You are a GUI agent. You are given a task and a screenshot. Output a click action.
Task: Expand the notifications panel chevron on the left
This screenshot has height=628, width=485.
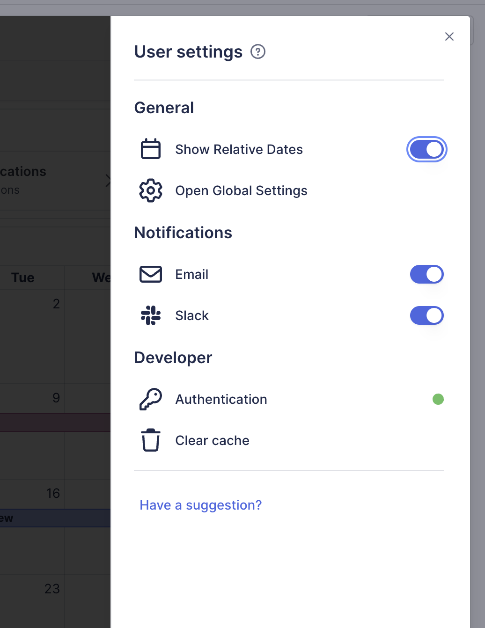[x=109, y=181]
